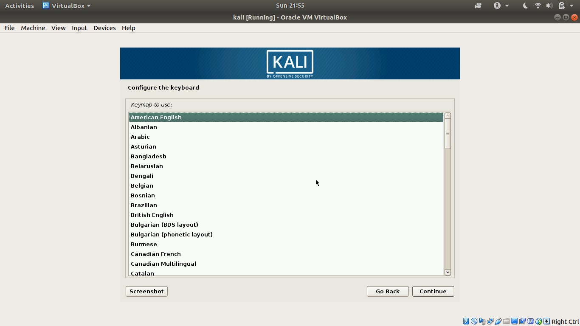Click the recording status icon beside display icon

(522, 321)
